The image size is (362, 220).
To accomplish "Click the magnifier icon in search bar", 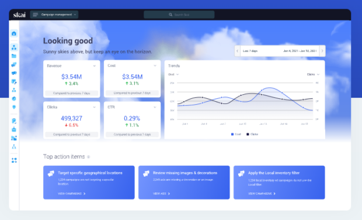I will (170, 15).
